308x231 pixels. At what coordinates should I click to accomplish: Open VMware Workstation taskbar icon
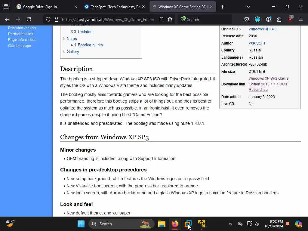click(188, 224)
